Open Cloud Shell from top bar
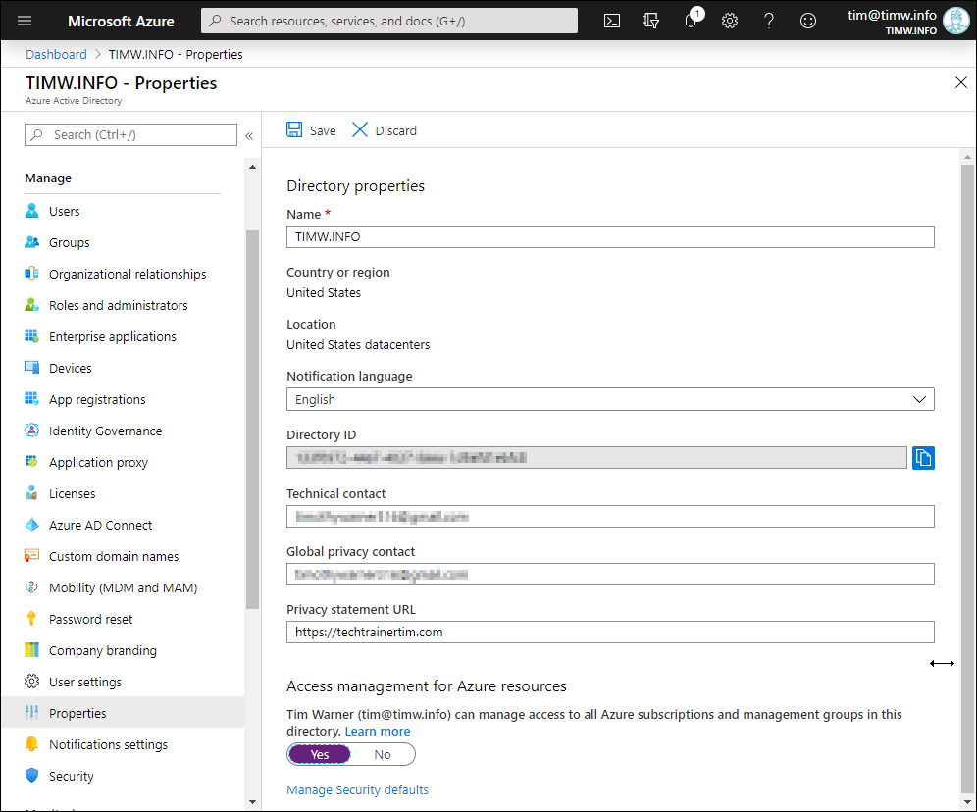The height and width of the screenshot is (812, 977). [x=612, y=21]
